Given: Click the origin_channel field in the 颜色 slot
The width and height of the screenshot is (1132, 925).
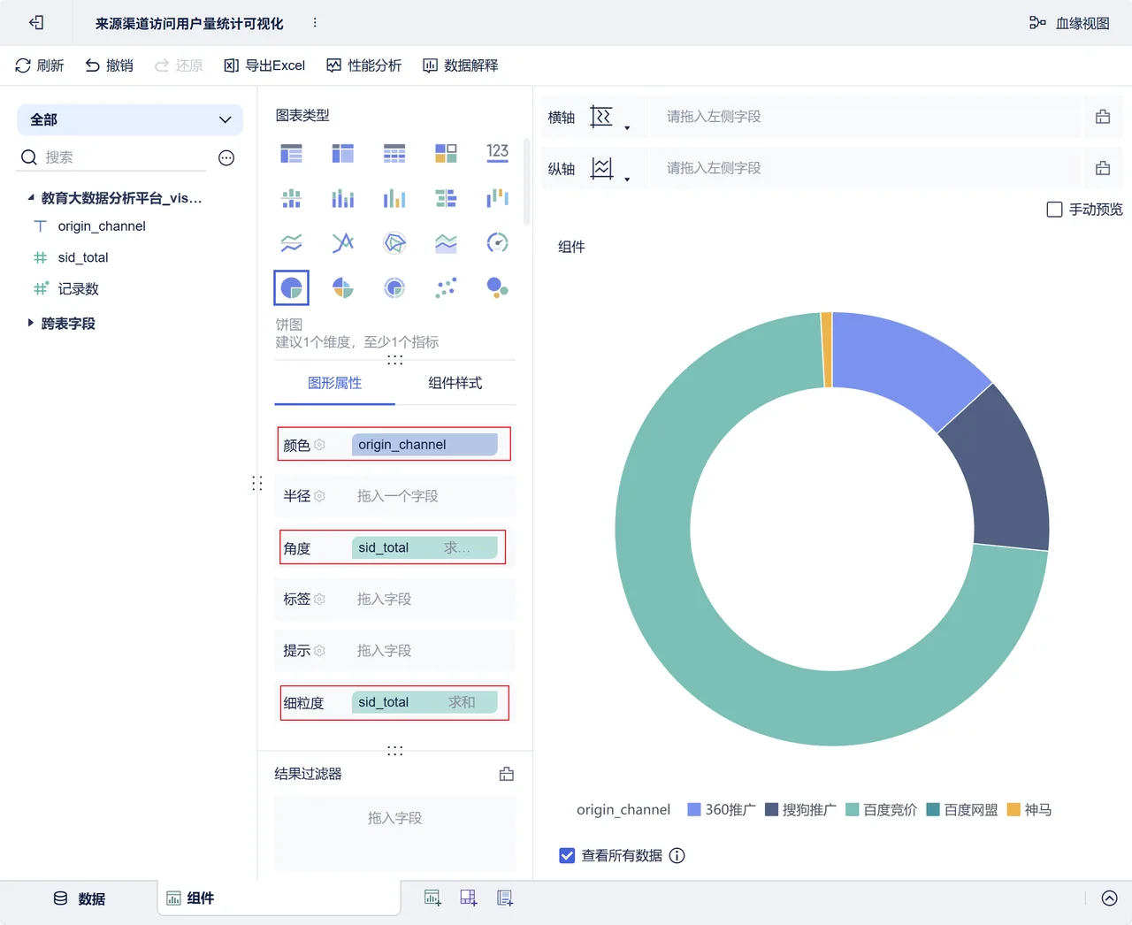Looking at the screenshot, I should tap(424, 445).
